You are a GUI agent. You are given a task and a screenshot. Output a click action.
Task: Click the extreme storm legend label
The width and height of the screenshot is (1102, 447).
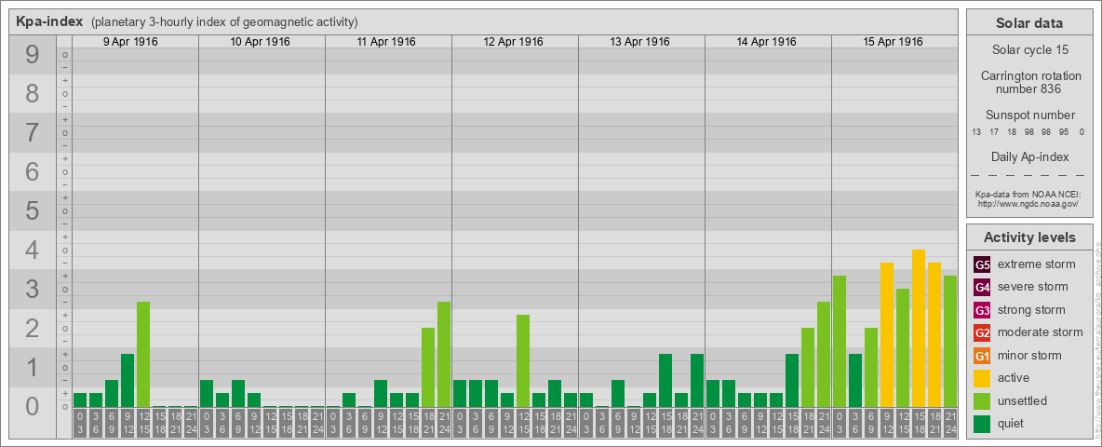pos(1036,264)
